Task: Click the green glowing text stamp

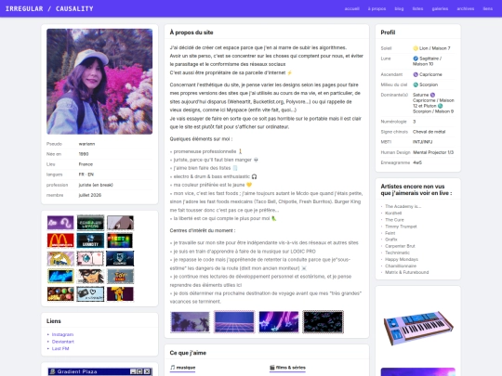Action: click(90, 223)
